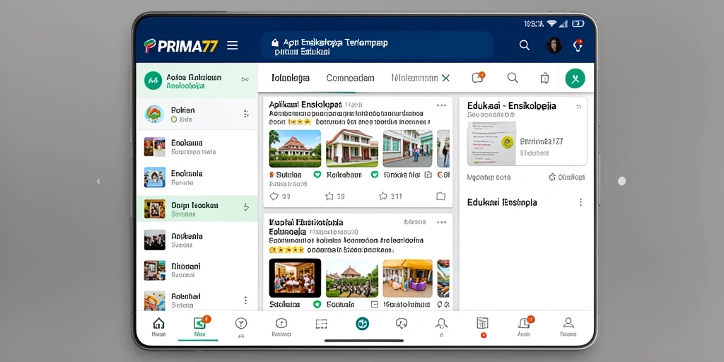724x362 pixels.
Task: Open options dots for the Bolian row
Action: point(246,114)
